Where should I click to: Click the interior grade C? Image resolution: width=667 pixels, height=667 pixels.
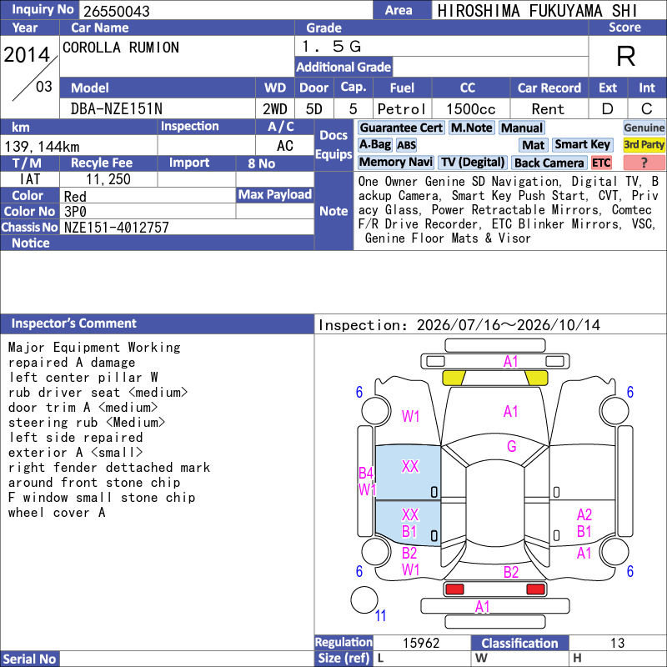[x=647, y=109]
